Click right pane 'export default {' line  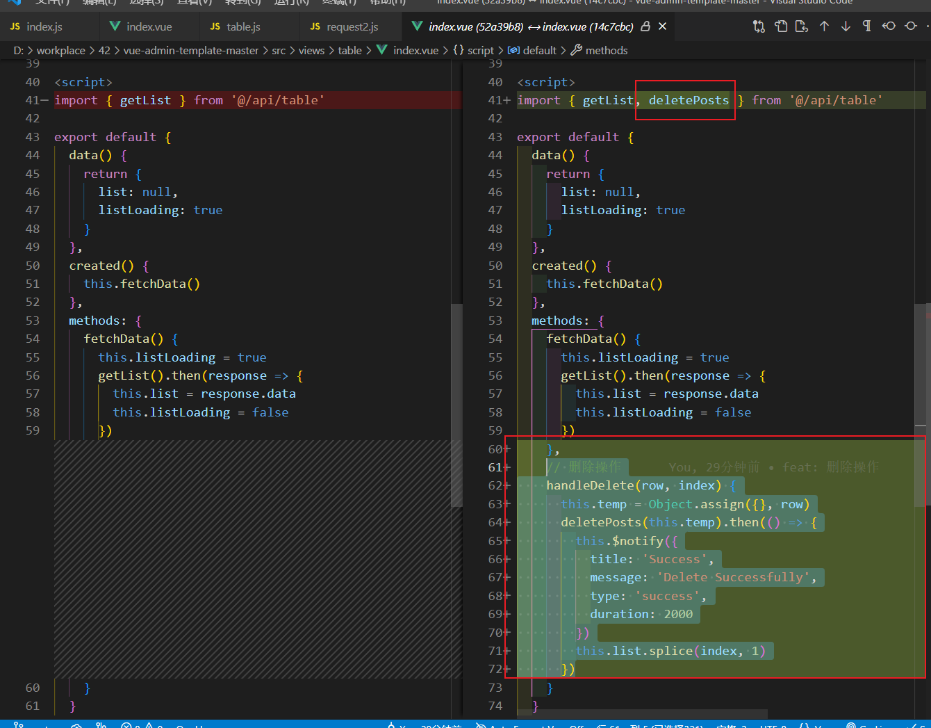(x=575, y=137)
